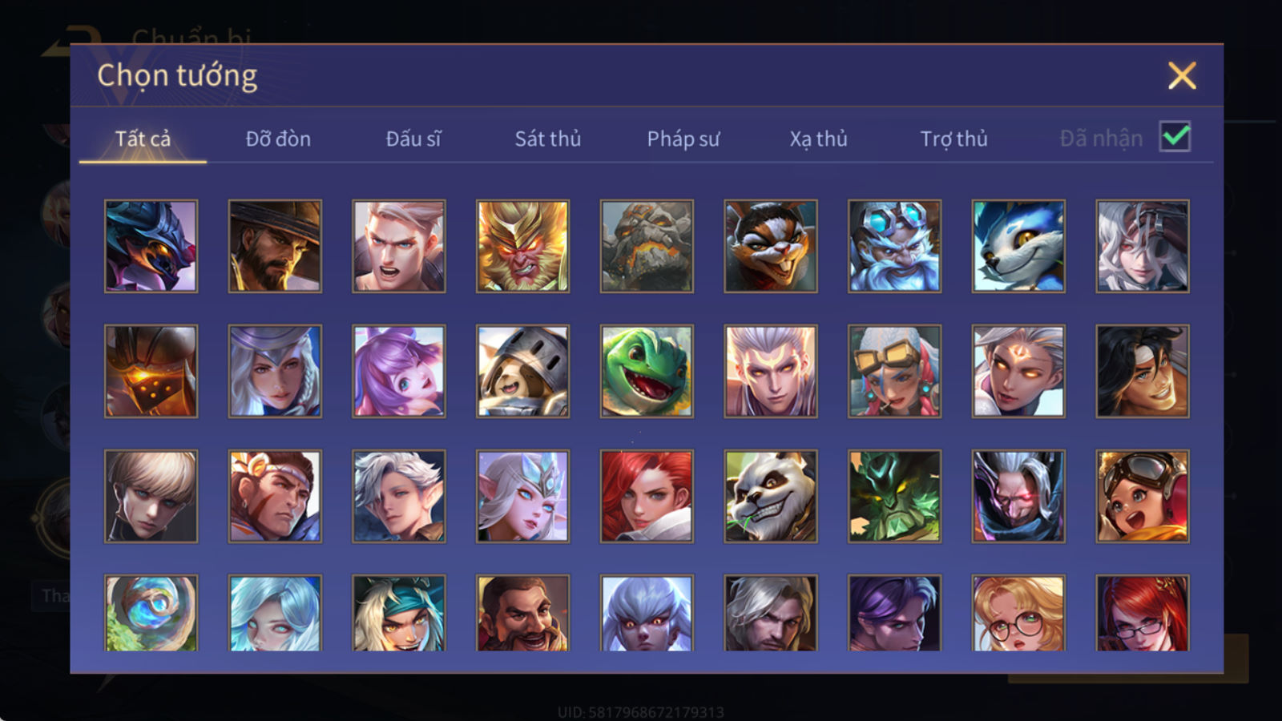Viewport: 1282px width, 721px height.
Task: Filter heroes by Xạ thủ tab
Action: point(818,139)
